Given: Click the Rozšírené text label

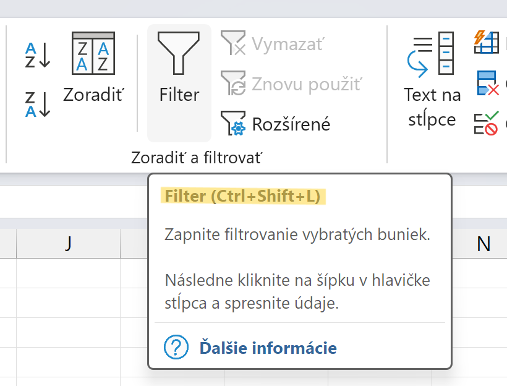Looking at the screenshot, I should [x=291, y=124].
